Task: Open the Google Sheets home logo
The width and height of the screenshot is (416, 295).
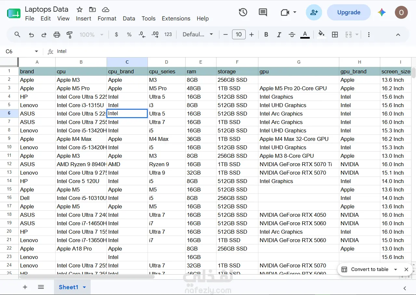Action: tap(14, 13)
